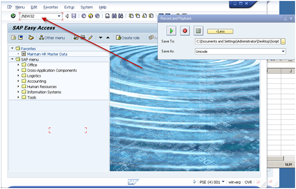
Task: Click the Other menu button
Action: (52, 38)
